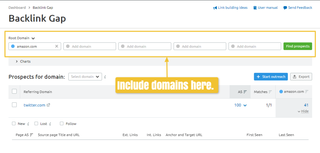Click the second Add domain field

[145, 46]
